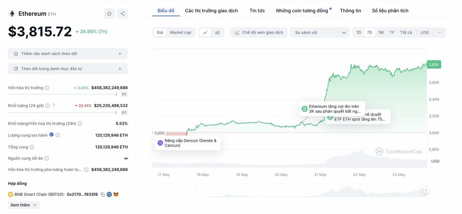The width and height of the screenshot is (462, 214).
Task: Click the MetaMask fox icon
Action: pos(116,194)
